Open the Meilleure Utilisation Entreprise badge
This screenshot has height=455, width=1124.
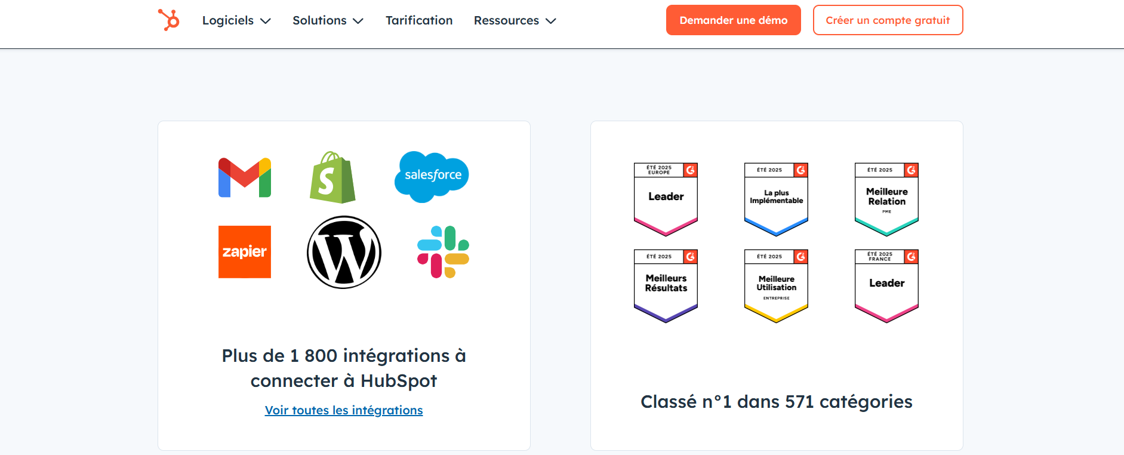(x=776, y=285)
